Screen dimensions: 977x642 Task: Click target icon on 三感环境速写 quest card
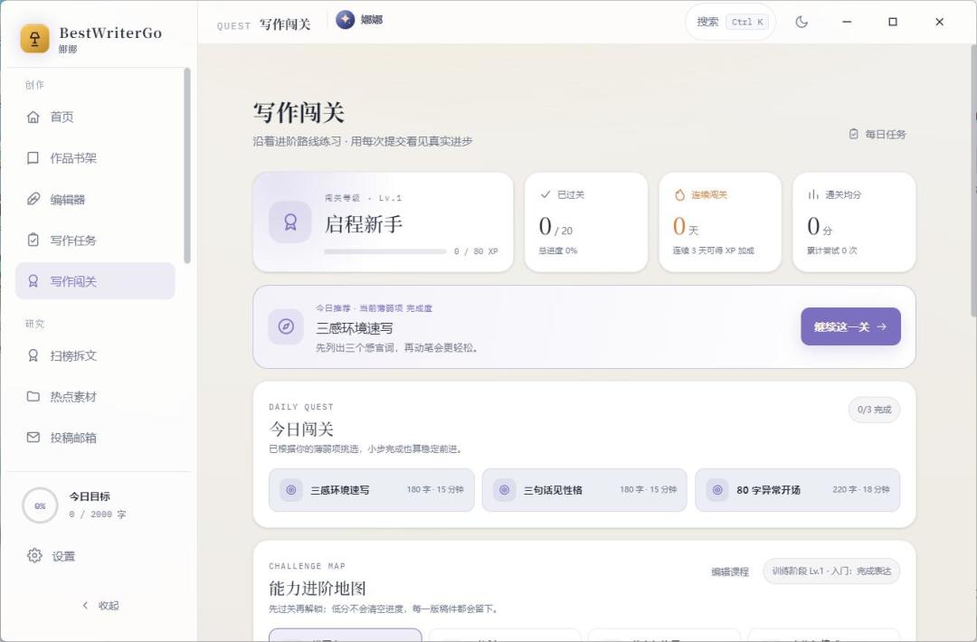[x=291, y=490]
